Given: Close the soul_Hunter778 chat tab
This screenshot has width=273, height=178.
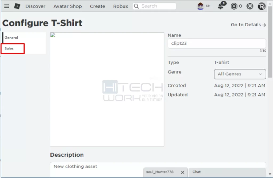Looking at the screenshot, I should (182, 172).
